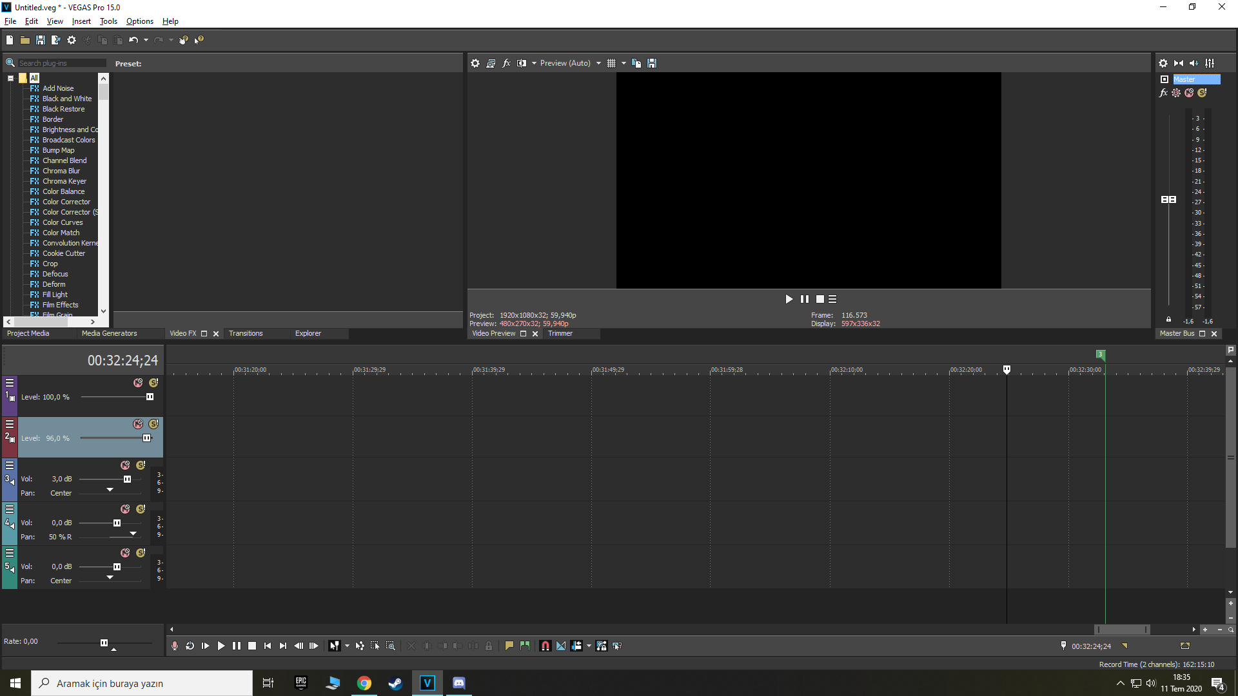Select the Chroma Keyer effect
The image size is (1238, 696).
(64, 181)
